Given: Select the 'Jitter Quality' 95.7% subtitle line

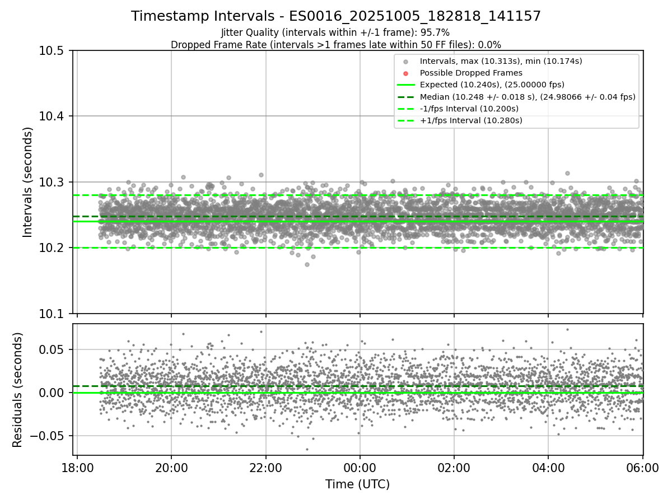Looking at the screenshot, I should point(335,32).
